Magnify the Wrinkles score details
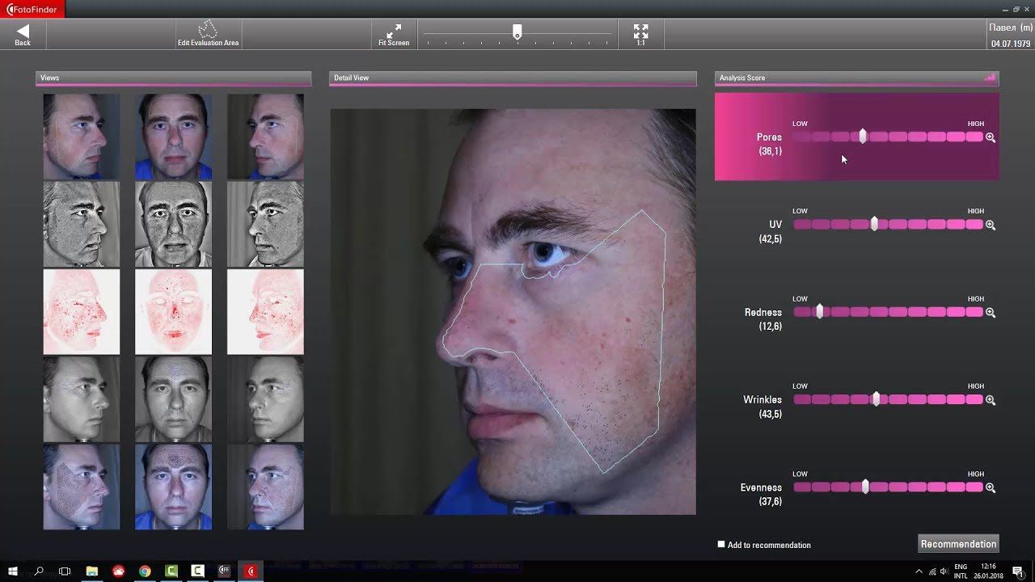 pos(991,400)
